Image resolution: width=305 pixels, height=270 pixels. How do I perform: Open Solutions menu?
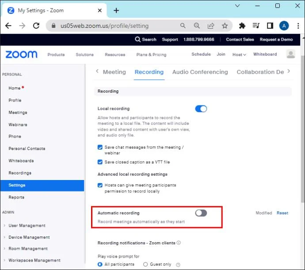84,55
